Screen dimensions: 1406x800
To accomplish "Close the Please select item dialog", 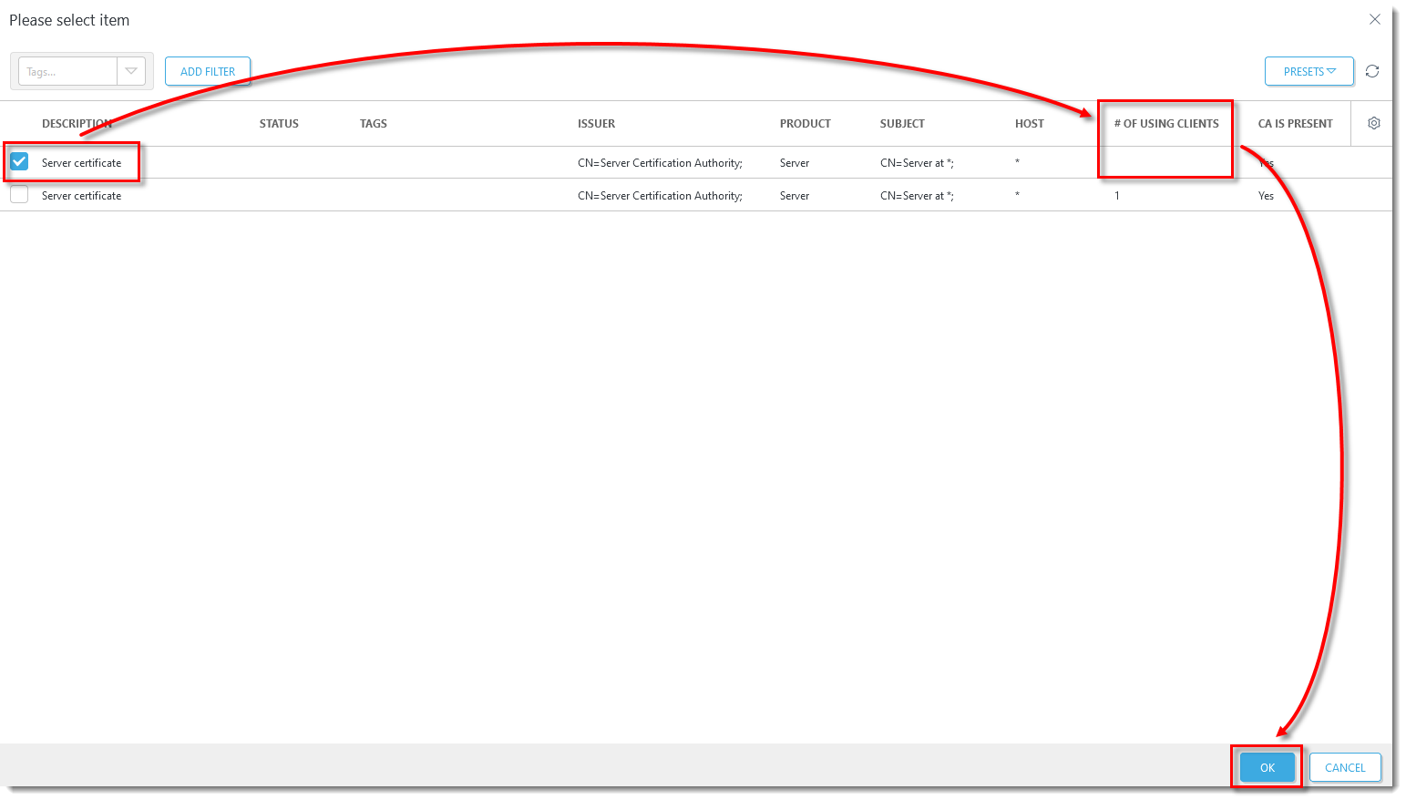I will (x=1375, y=19).
